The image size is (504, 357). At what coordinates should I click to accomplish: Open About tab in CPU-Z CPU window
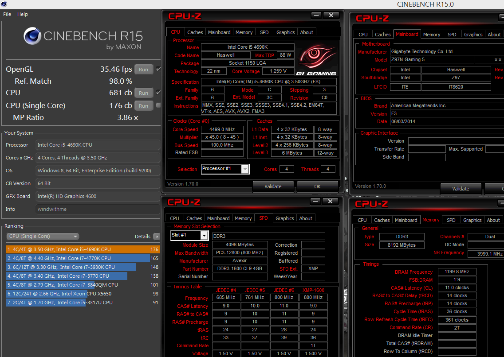(307, 32)
